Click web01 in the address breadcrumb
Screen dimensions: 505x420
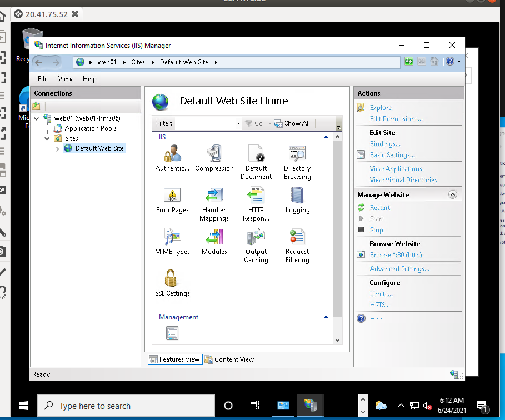107,62
